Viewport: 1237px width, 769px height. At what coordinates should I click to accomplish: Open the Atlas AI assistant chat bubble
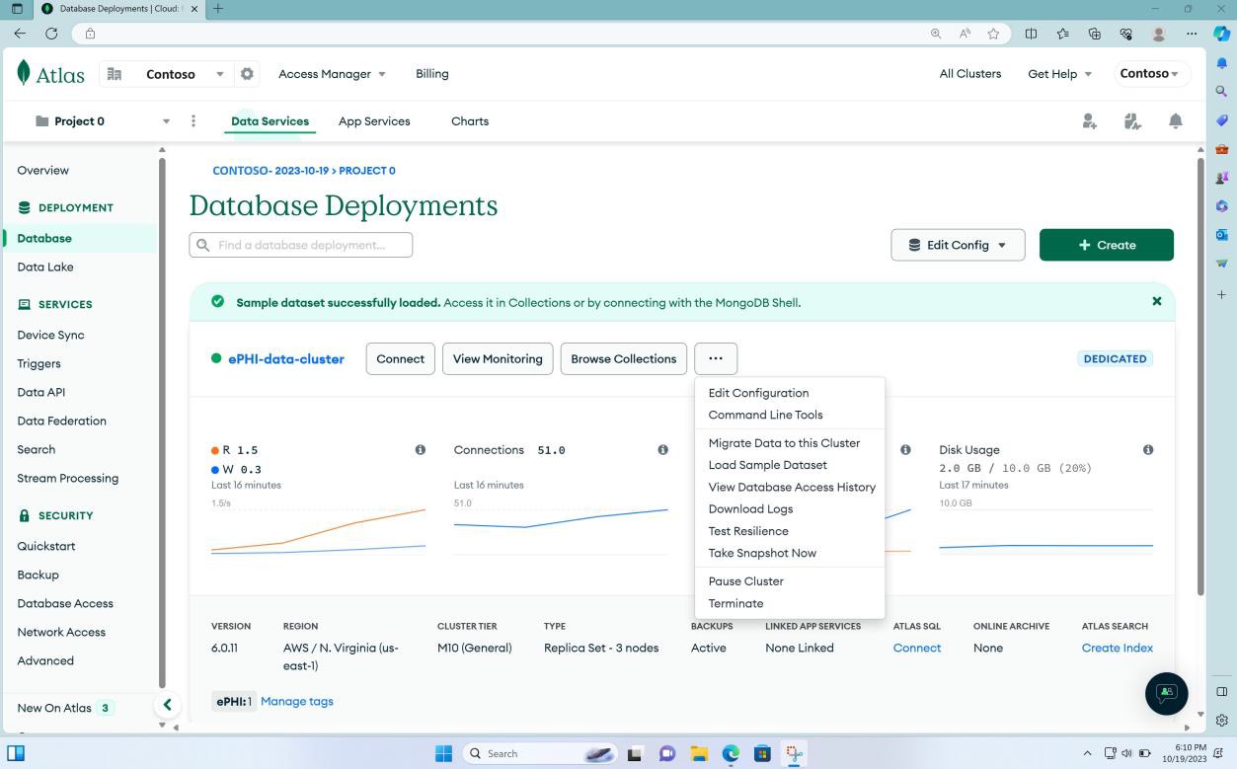tap(1166, 694)
